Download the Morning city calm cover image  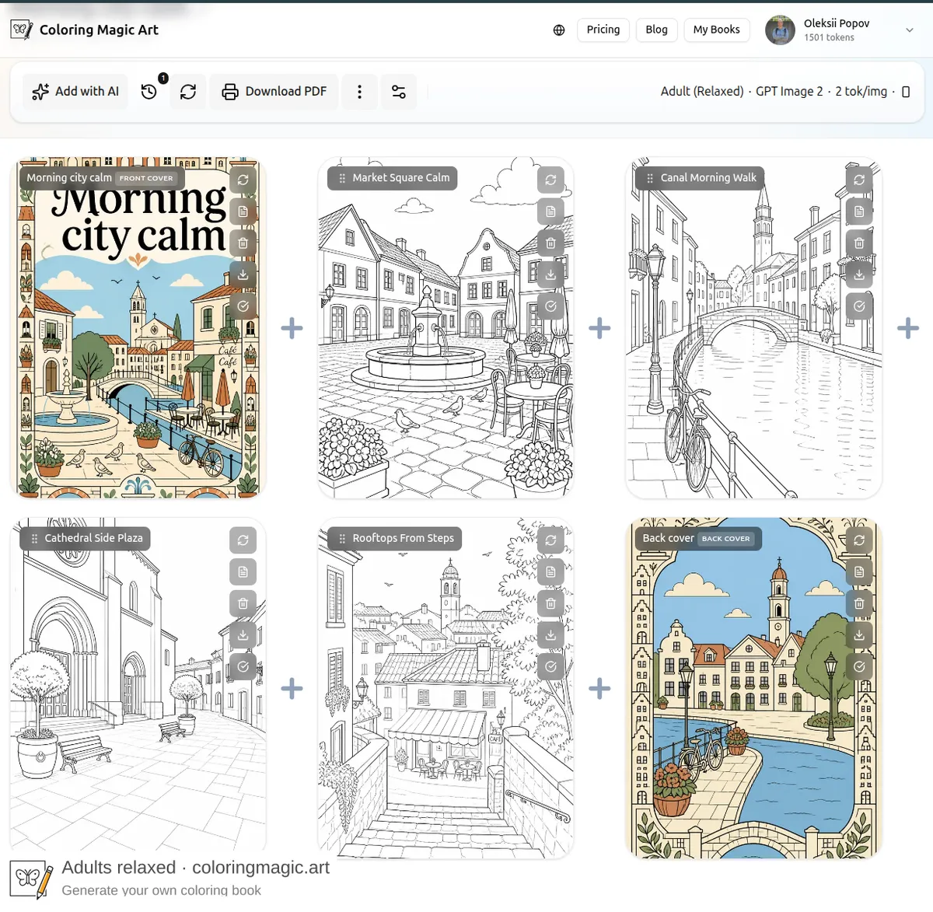coord(243,274)
